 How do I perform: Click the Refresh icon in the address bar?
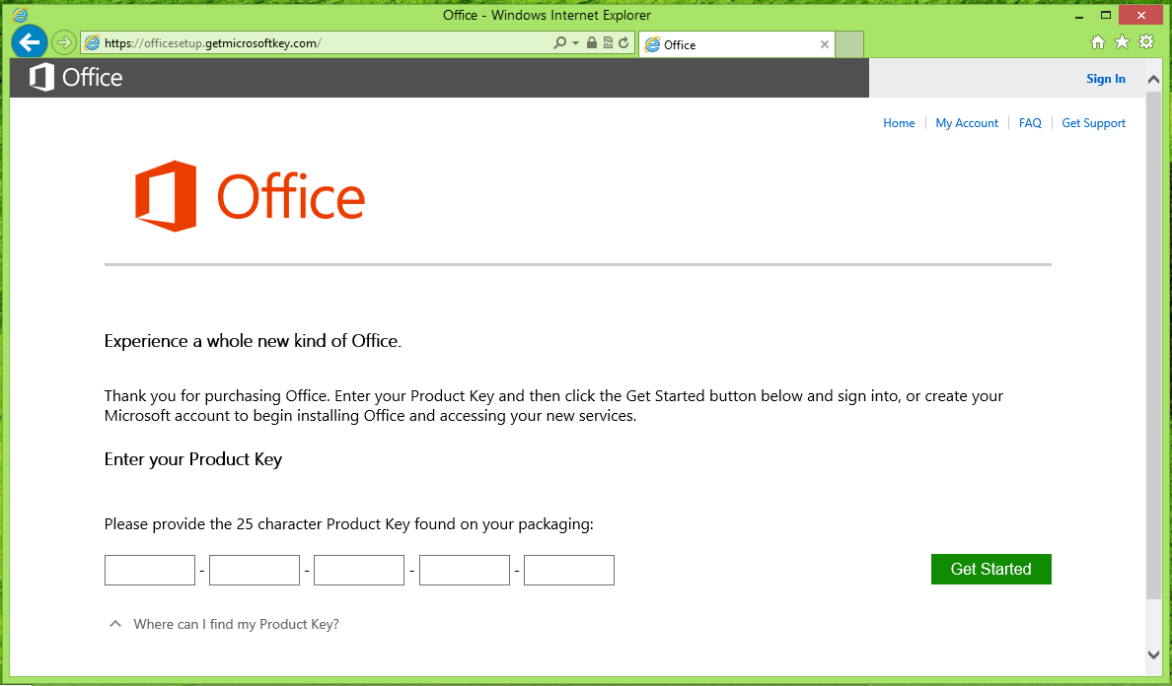tap(623, 42)
